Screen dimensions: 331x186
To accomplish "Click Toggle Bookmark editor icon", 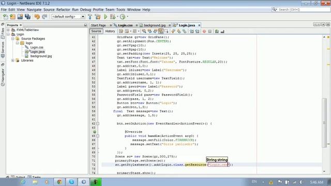I will click(x=185, y=32).
